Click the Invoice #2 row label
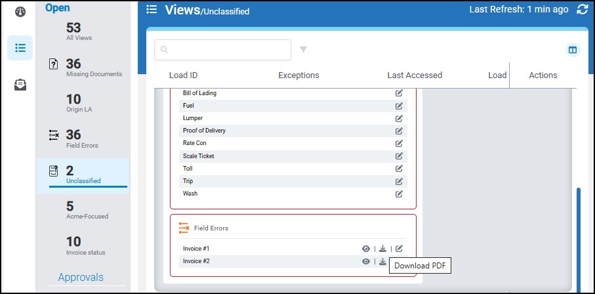 196,261
